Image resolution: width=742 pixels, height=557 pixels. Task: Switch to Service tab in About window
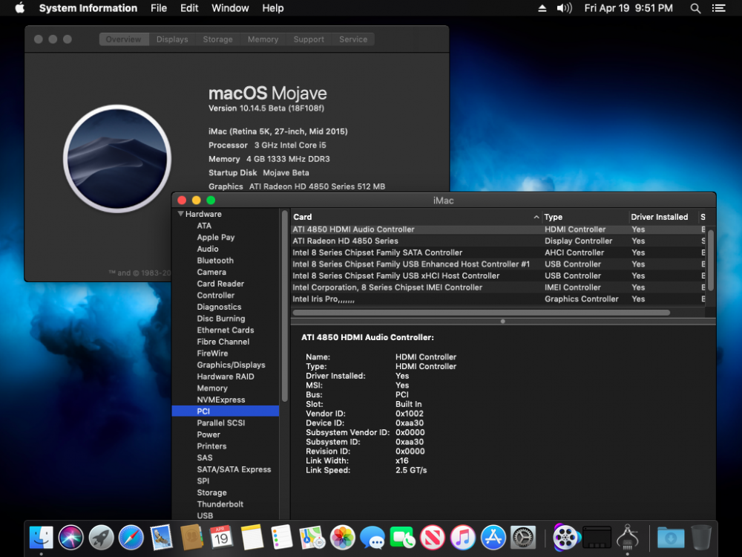353,39
